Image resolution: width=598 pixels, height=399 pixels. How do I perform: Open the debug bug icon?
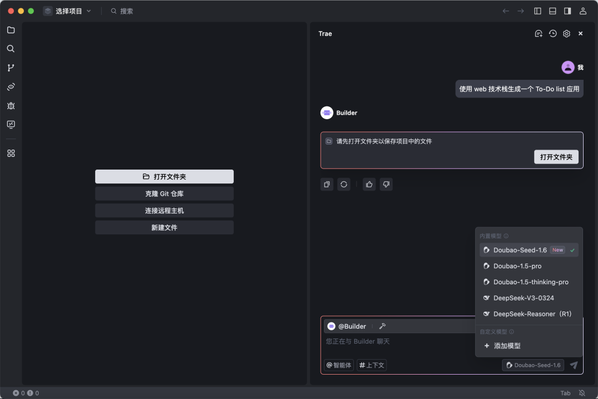[x=11, y=106]
